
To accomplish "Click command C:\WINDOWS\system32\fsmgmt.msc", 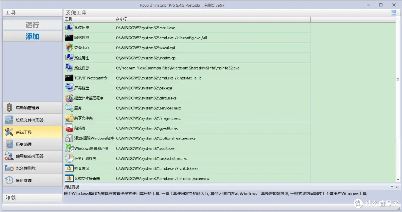I will coord(148,118).
